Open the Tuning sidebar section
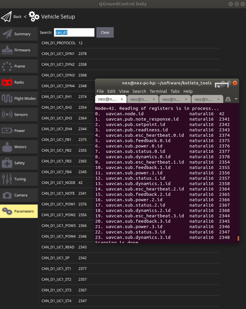 19,179
